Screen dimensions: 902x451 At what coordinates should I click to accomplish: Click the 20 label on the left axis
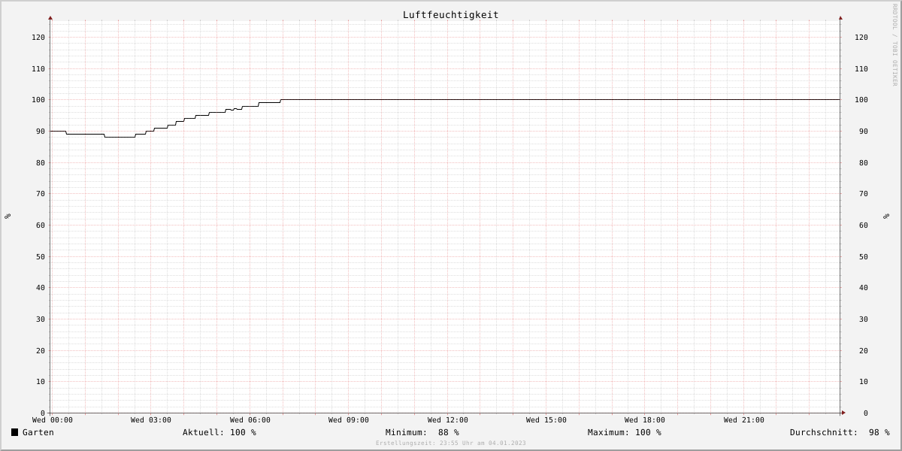[41, 351]
